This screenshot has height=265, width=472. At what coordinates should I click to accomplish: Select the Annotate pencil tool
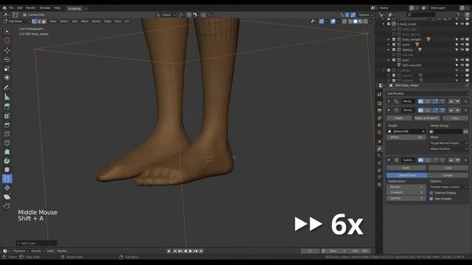(7, 88)
